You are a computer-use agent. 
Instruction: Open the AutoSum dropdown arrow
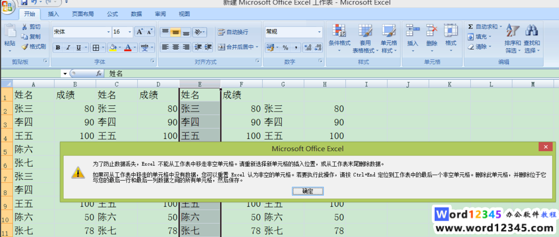(x=500, y=27)
